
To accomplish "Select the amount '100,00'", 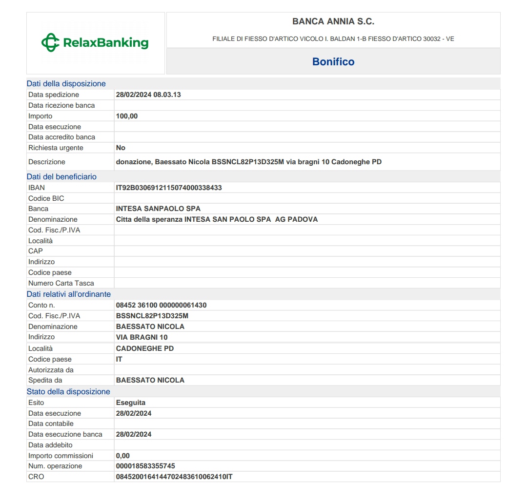I will point(127,116).
